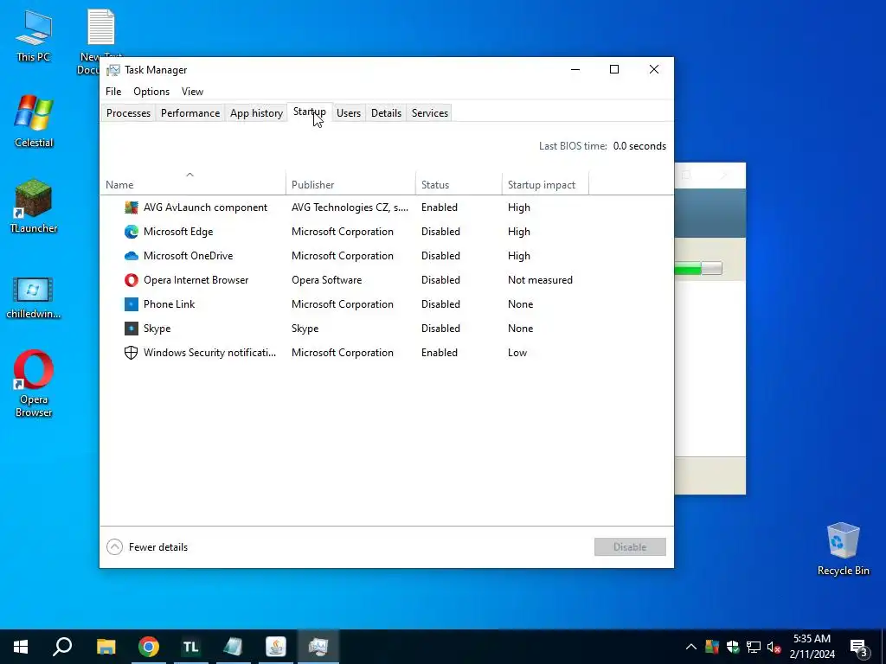Viewport: 886px width, 664px height.
Task: Launch Google Chrome from the taskbar
Action: click(149, 647)
